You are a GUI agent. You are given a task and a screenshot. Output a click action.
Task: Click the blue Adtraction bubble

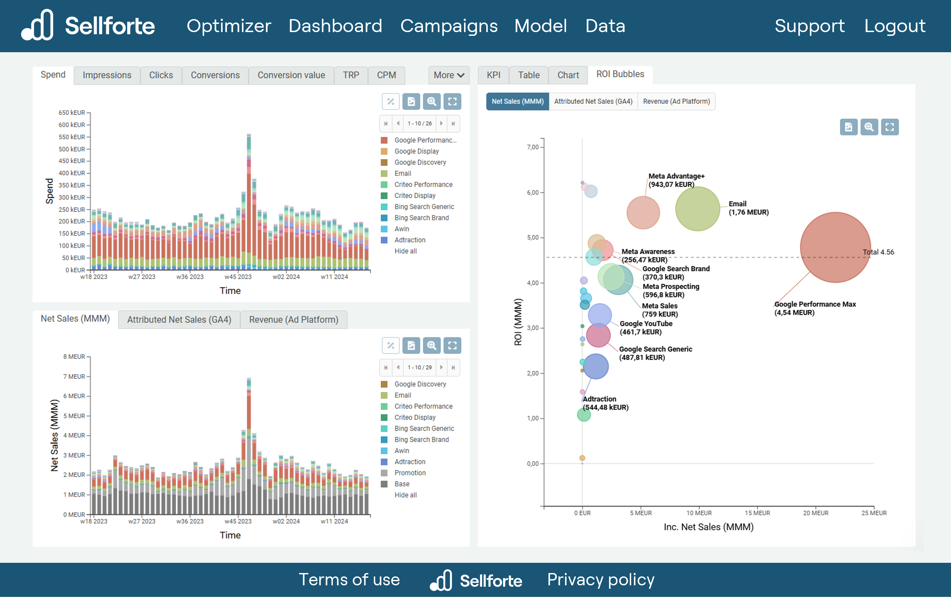click(x=596, y=366)
